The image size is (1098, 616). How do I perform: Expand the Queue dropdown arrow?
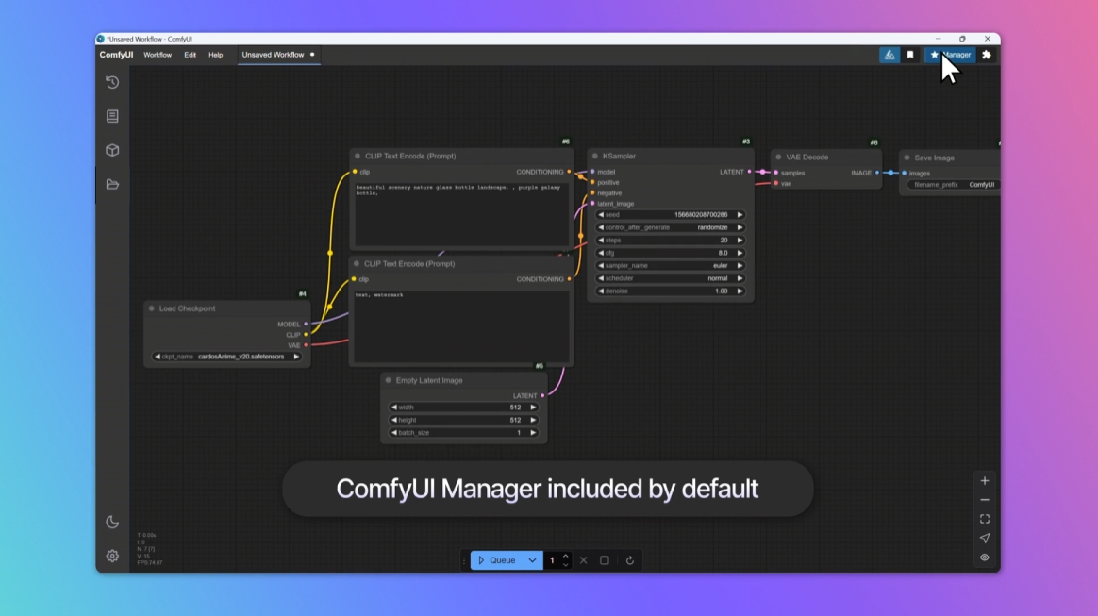(533, 560)
